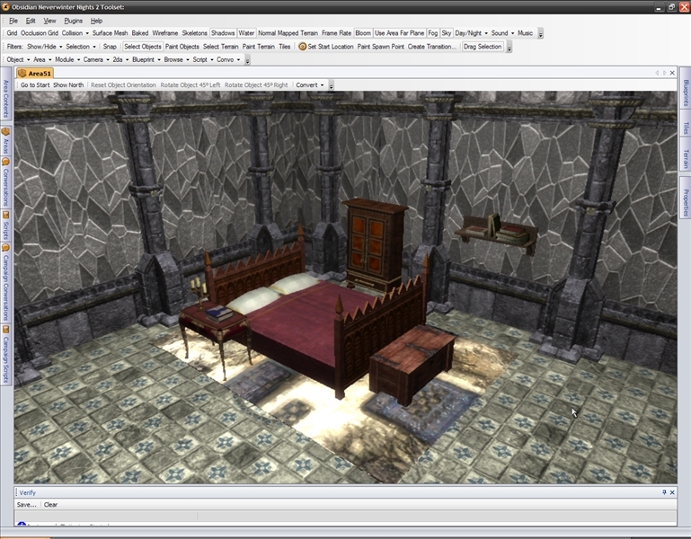
Task: Open the Conversations side panel icon
Action: 5,162
